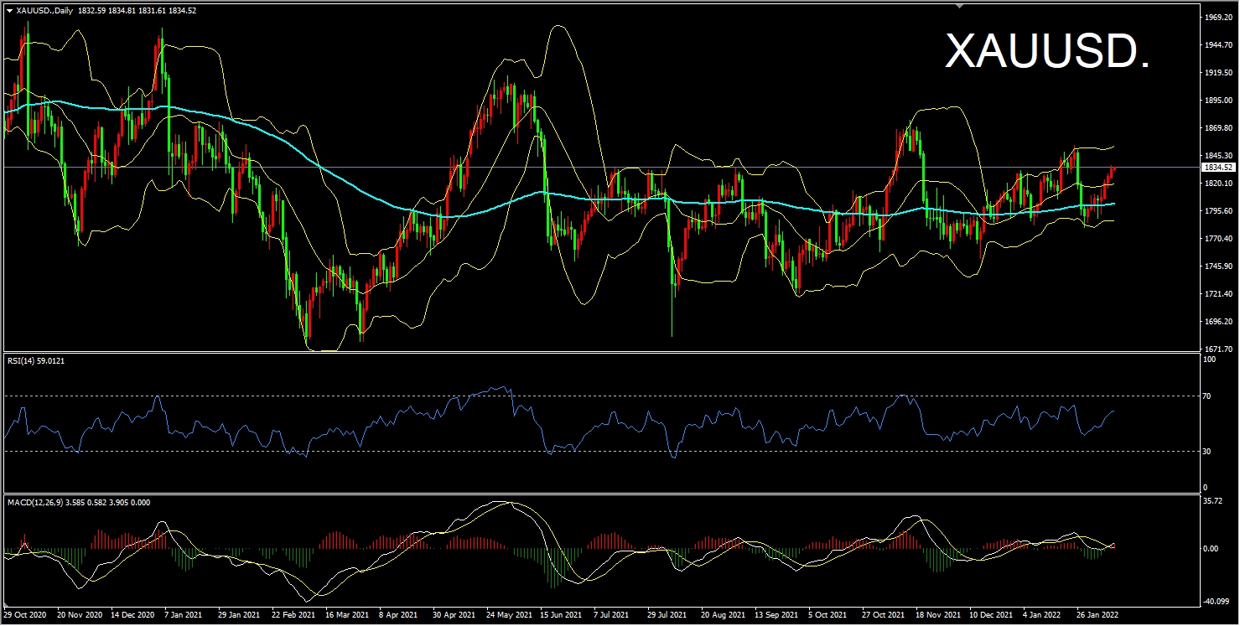Click the 1770.40 price scale label
1240x626 pixels.
pyautogui.click(x=1217, y=239)
